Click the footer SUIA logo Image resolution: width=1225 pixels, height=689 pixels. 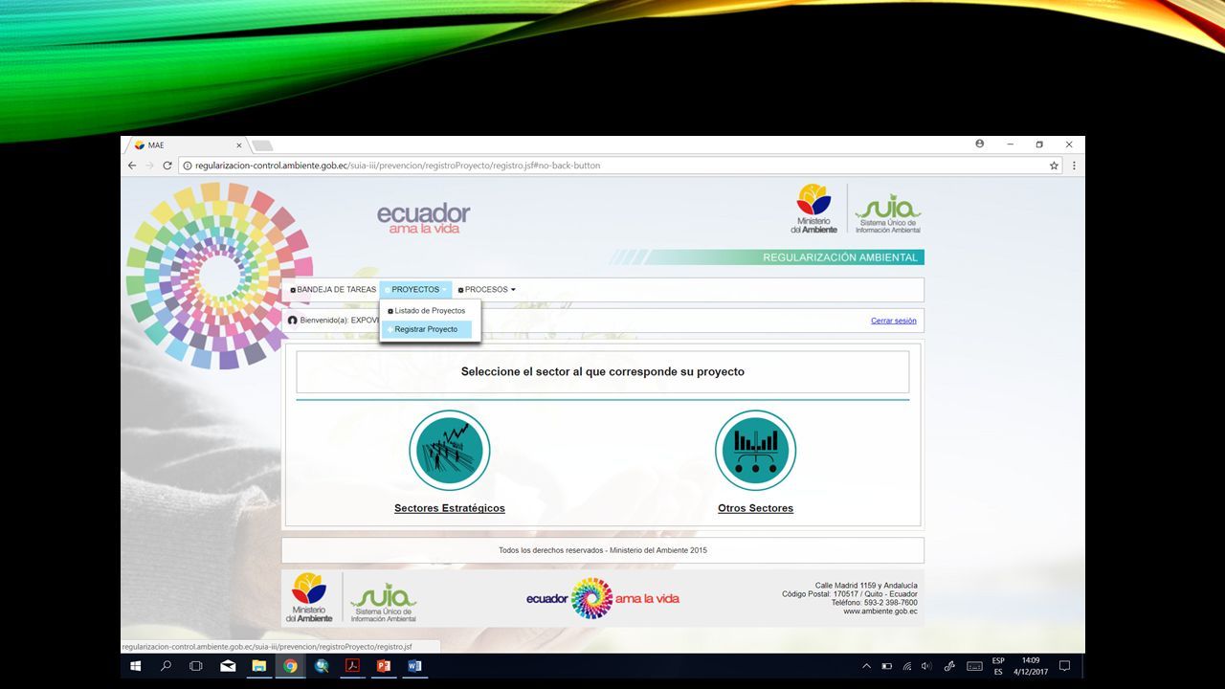click(x=384, y=602)
